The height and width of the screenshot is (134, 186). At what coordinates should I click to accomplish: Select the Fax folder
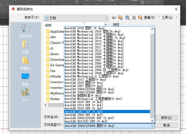[x=51, y=71]
